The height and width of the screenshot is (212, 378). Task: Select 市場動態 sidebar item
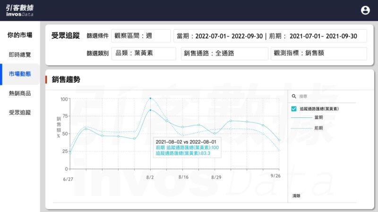20,74
